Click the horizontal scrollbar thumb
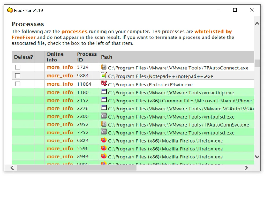 (x=76, y=168)
